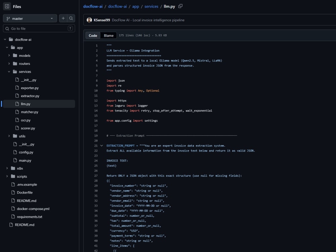Screen dimensions: 336x252
Task: Collapse the file tree side panel icon
Action: click(x=7, y=6)
